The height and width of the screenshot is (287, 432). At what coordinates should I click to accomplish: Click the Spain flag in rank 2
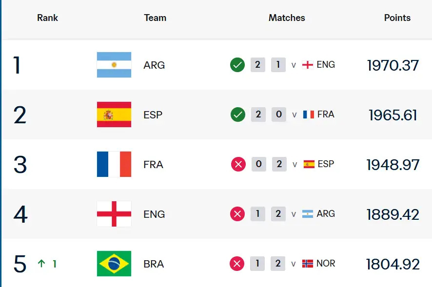114,115
